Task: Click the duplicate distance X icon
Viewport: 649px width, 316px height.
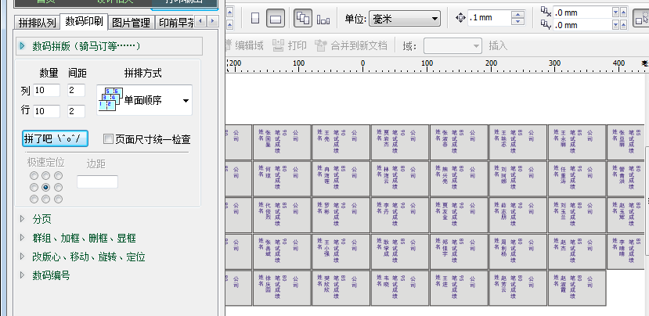Action: (x=546, y=12)
